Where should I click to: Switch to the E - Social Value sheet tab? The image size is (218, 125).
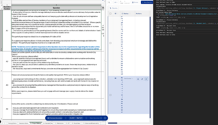click(76, 123)
